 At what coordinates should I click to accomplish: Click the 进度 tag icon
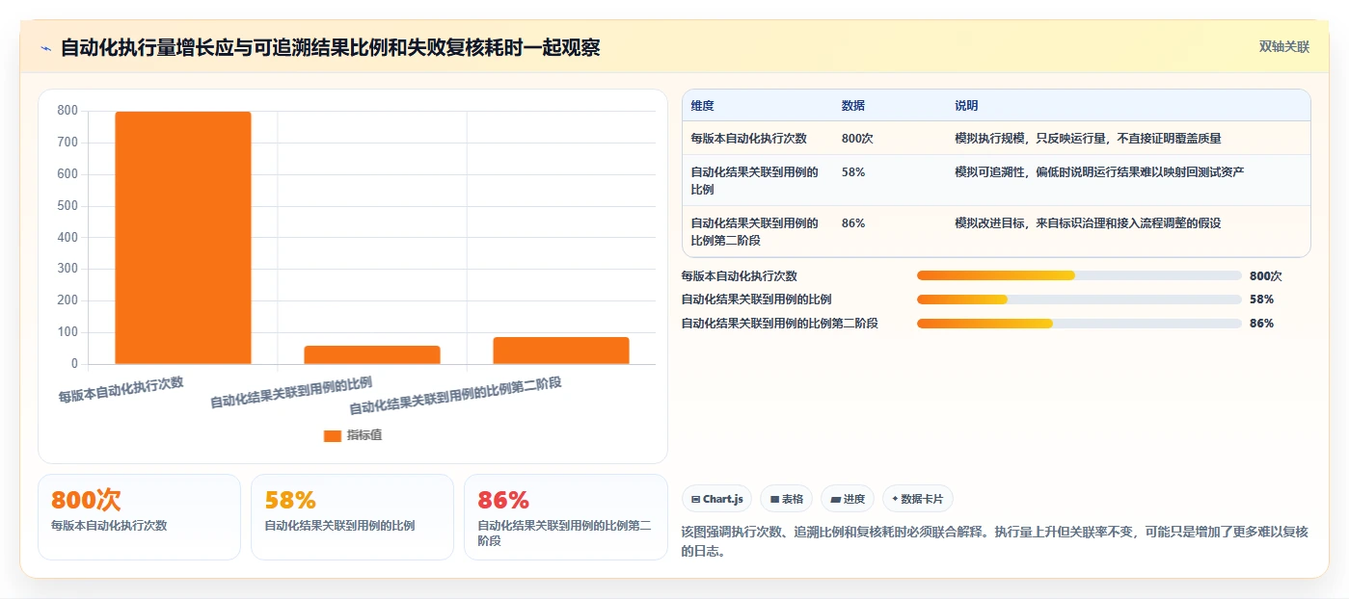point(835,499)
